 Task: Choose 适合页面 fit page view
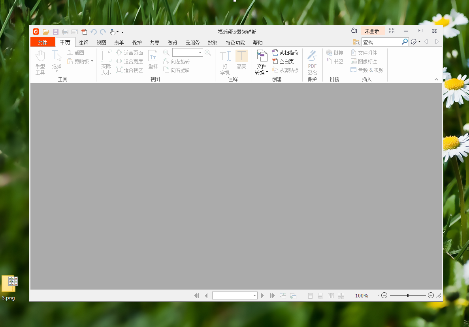pyautogui.click(x=130, y=53)
